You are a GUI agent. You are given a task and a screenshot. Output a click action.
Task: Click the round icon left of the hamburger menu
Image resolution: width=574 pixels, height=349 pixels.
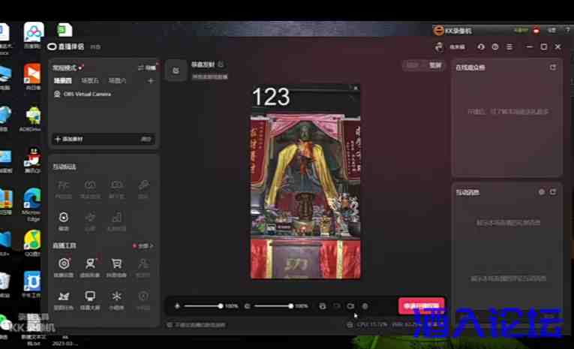tap(495, 47)
